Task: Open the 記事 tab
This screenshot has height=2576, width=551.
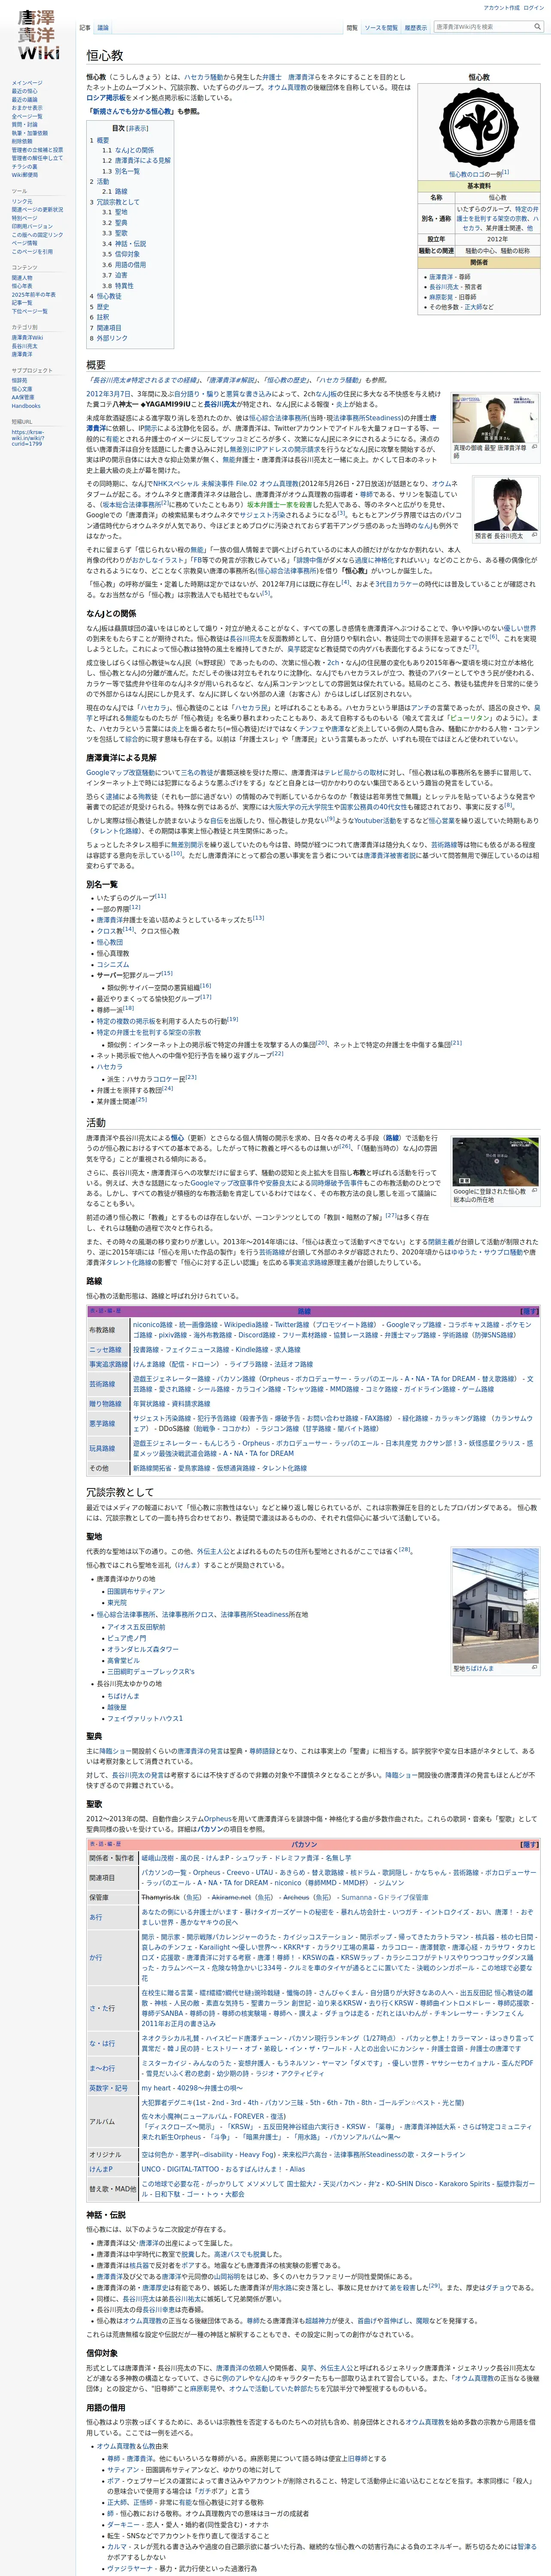Action: 85,28
